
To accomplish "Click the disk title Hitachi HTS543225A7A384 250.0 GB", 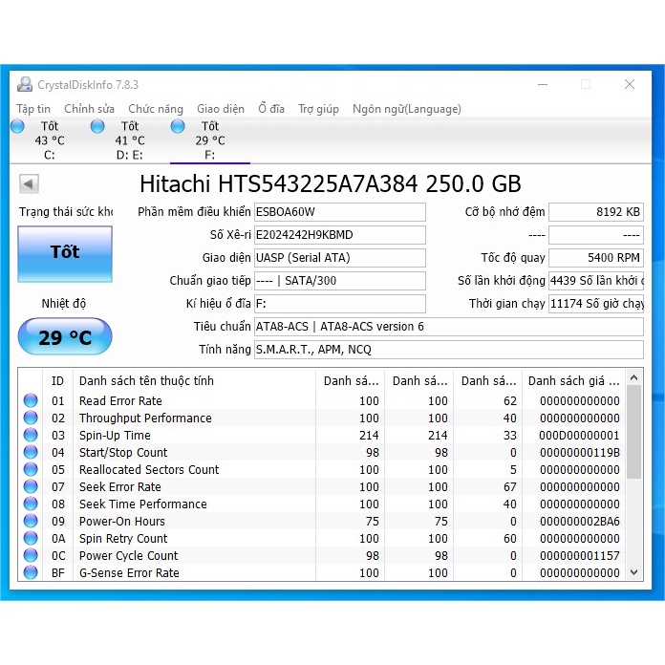I will [331, 183].
